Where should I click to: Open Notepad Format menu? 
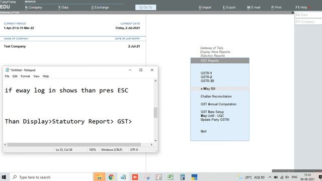(25, 76)
